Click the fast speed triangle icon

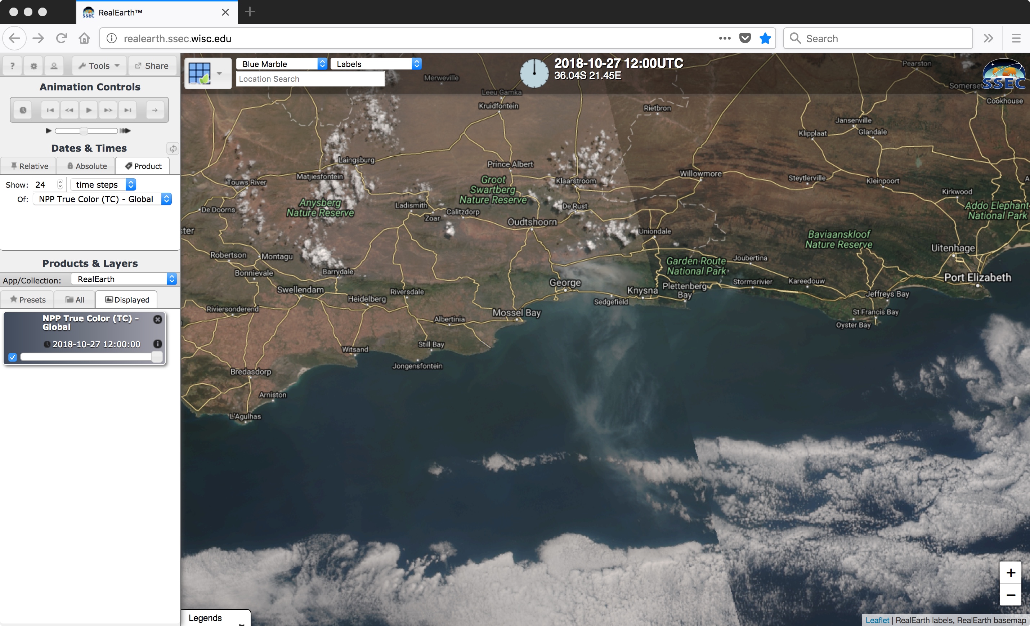click(125, 130)
